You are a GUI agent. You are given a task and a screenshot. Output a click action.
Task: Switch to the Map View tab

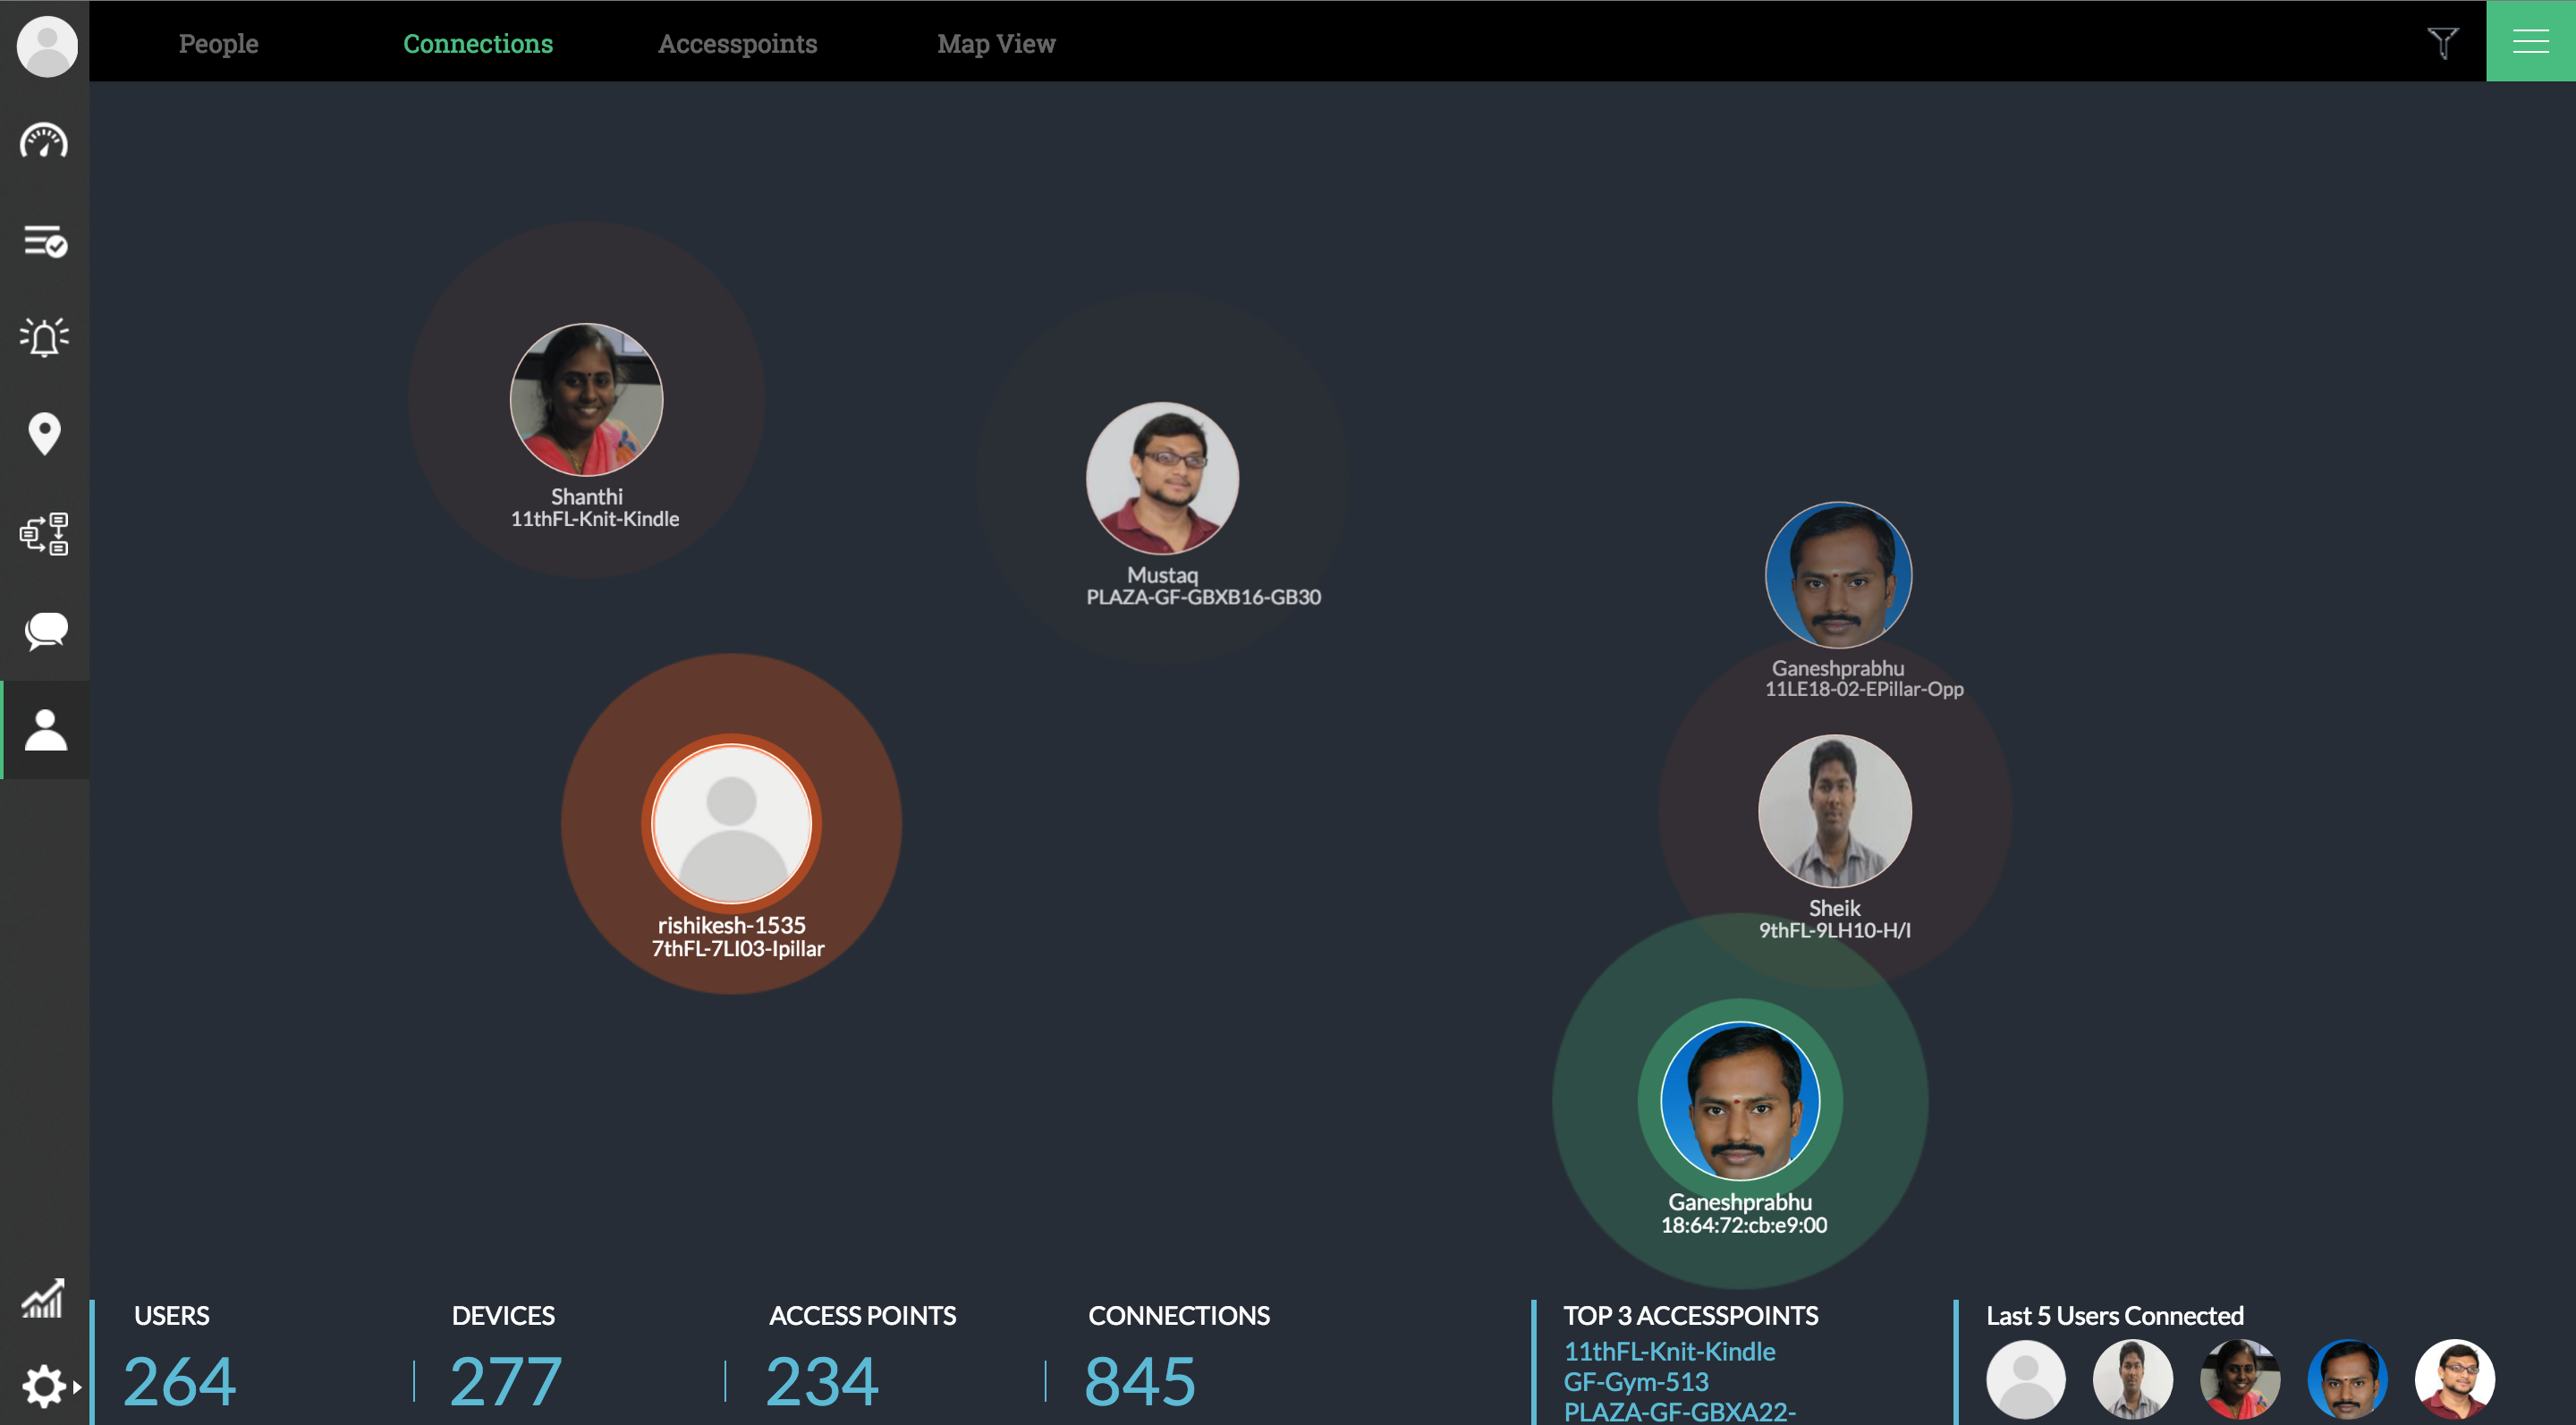click(996, 43)
